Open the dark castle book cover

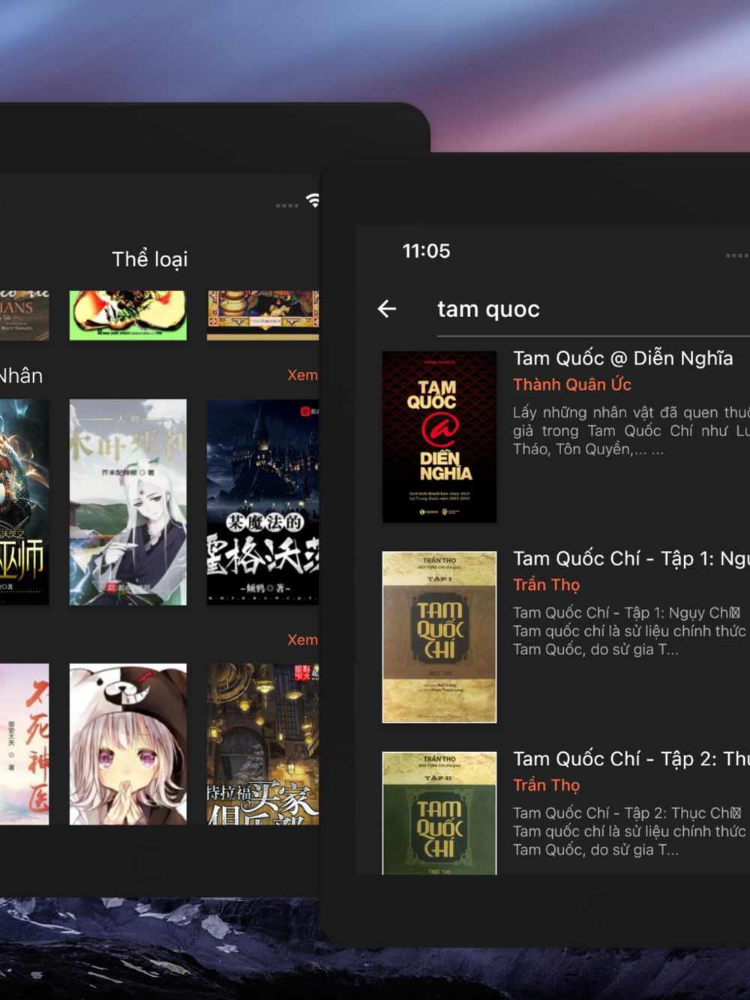(262, 501)
